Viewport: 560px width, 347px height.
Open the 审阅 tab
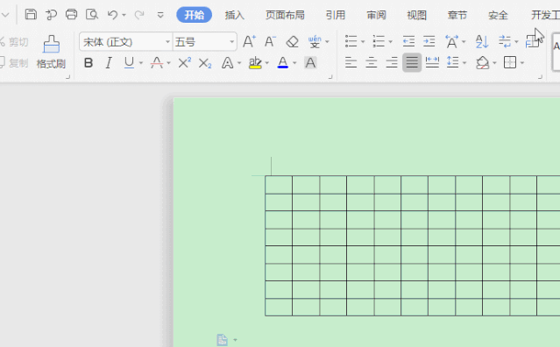(376, 15)
